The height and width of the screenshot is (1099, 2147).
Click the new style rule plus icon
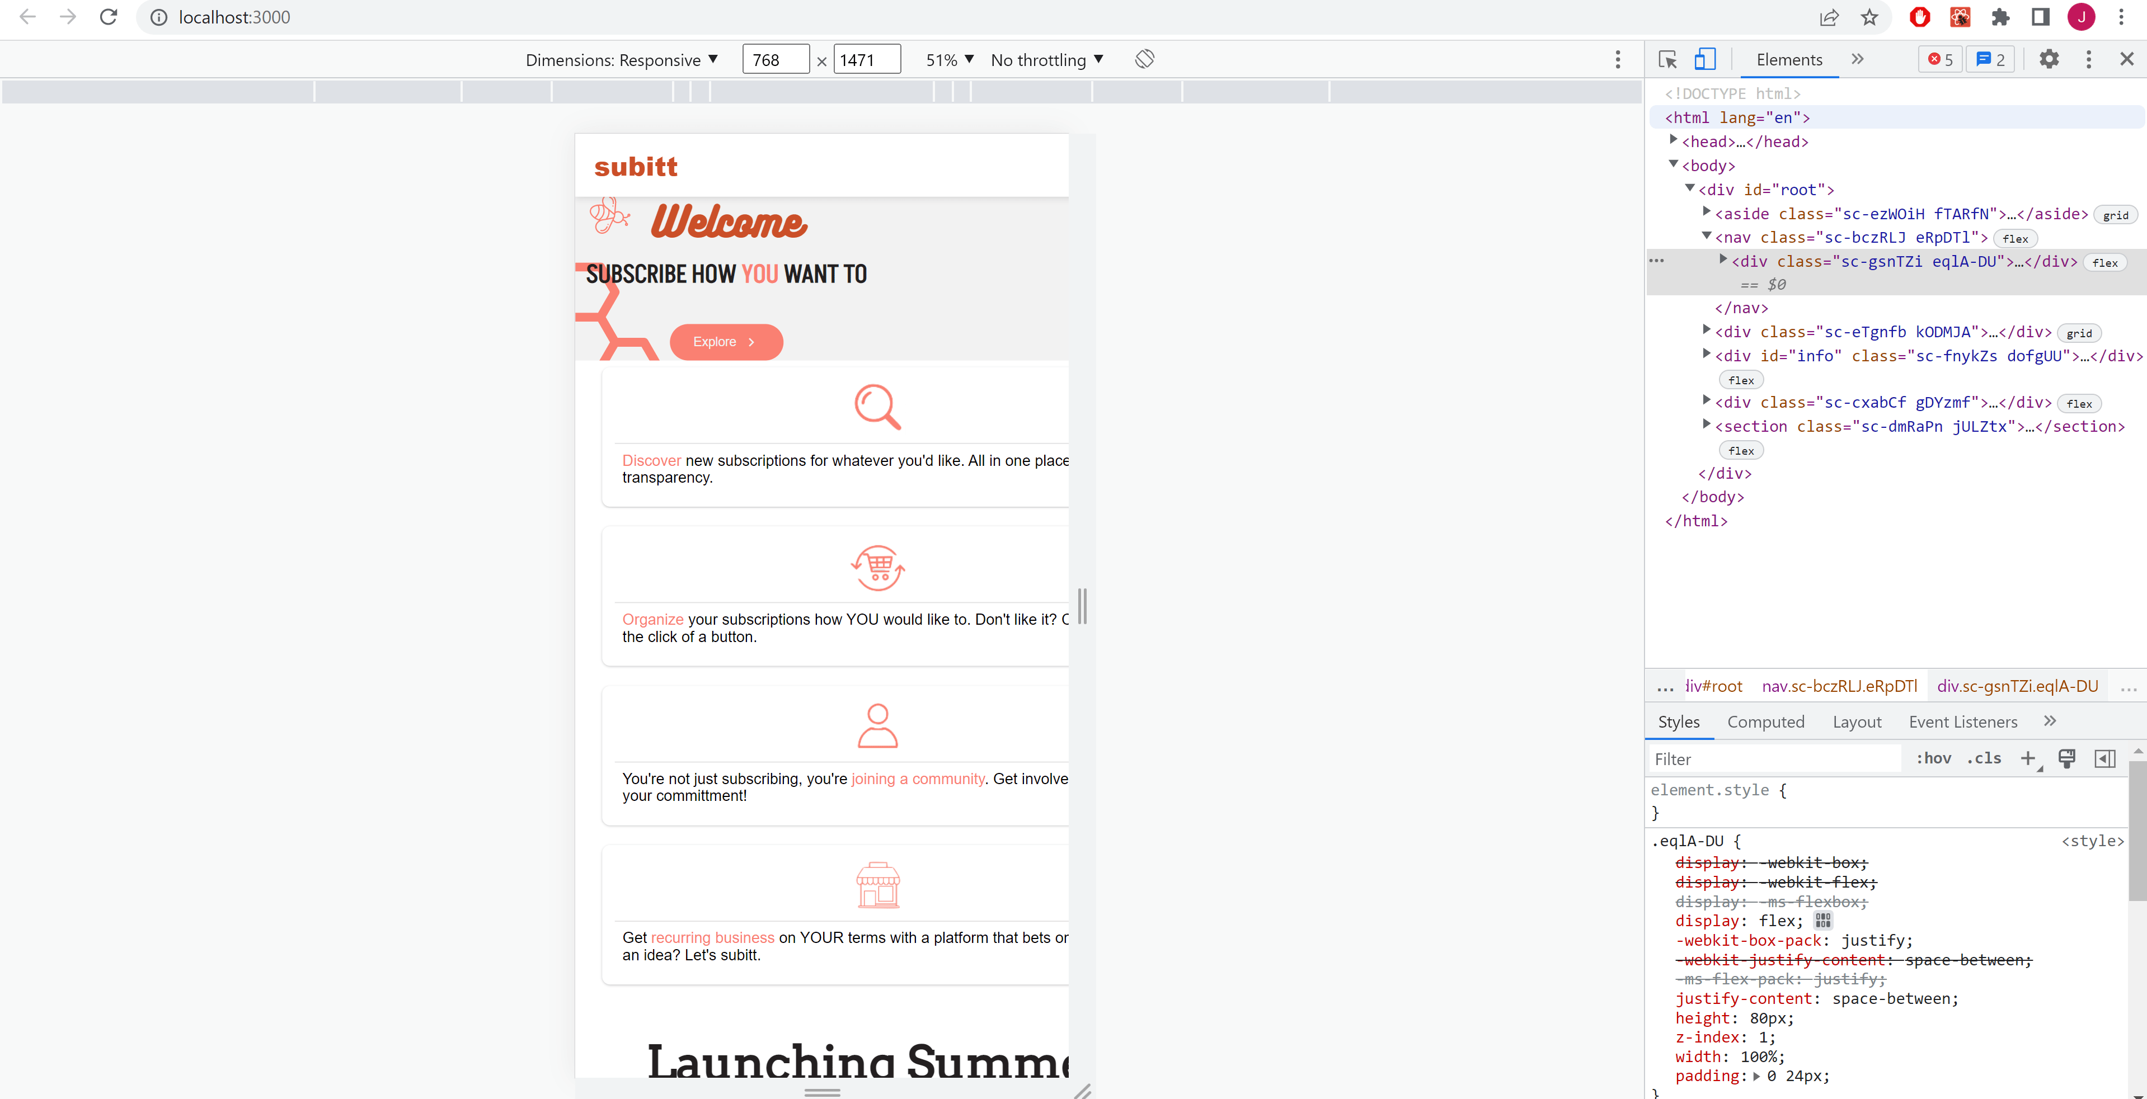2028,759
